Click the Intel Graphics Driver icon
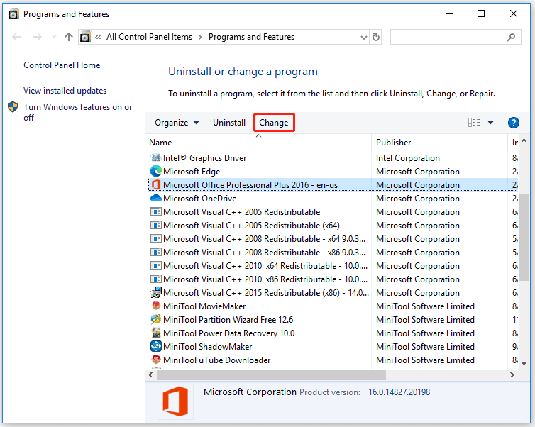 156,158
